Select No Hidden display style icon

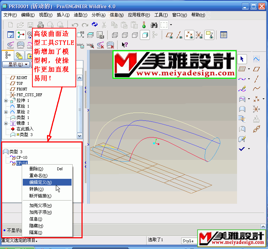coord(135,35)
